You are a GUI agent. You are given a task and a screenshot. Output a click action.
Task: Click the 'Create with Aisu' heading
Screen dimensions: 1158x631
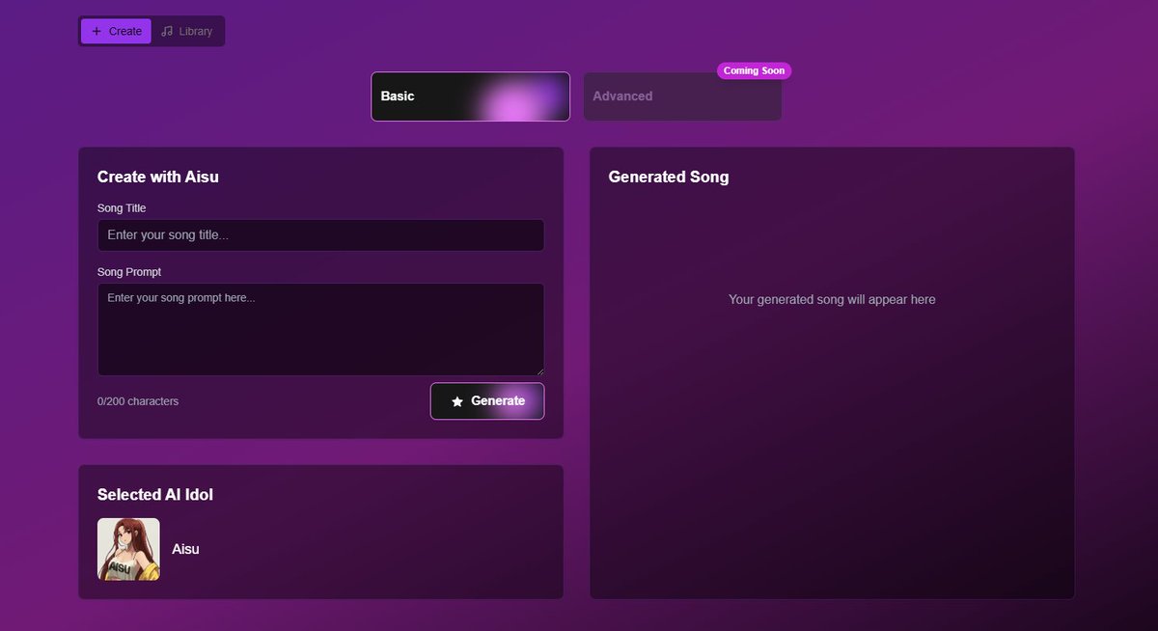(x=158, y=177)
